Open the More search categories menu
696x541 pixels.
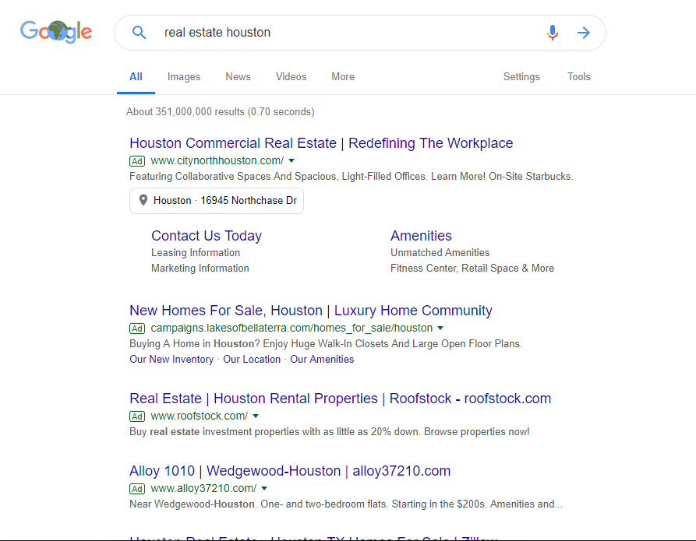pos(343,77)
